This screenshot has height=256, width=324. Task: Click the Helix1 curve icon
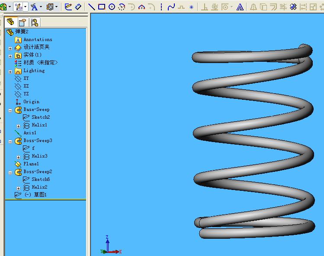click(26, 125)
